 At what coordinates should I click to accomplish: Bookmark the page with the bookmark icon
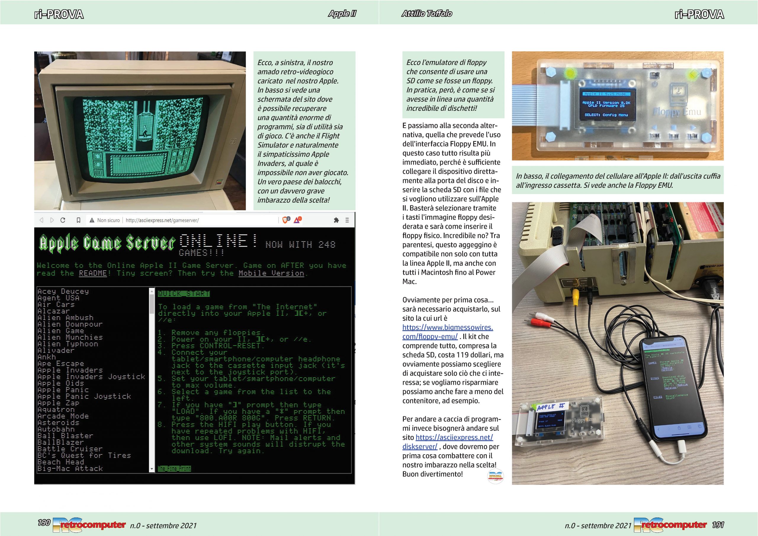coord(78,220)
